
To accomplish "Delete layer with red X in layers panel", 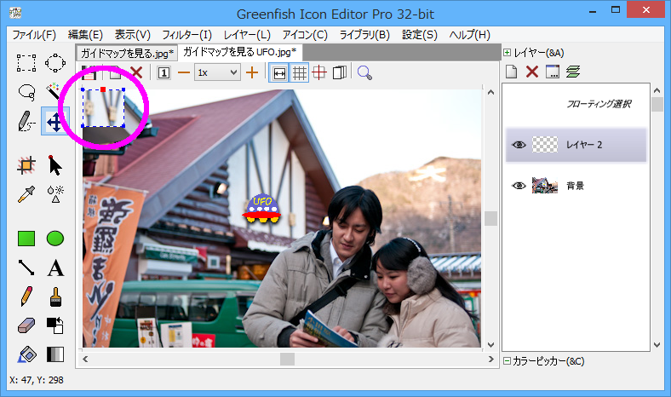I will coord(532,72).
